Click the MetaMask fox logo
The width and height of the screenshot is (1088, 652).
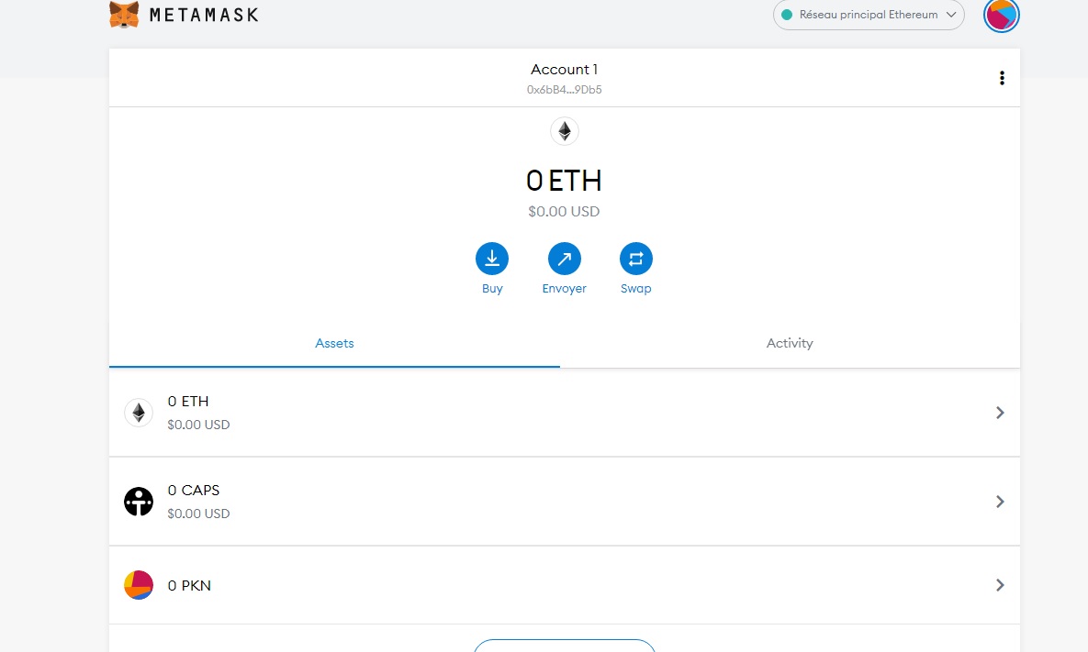[124, 15]
